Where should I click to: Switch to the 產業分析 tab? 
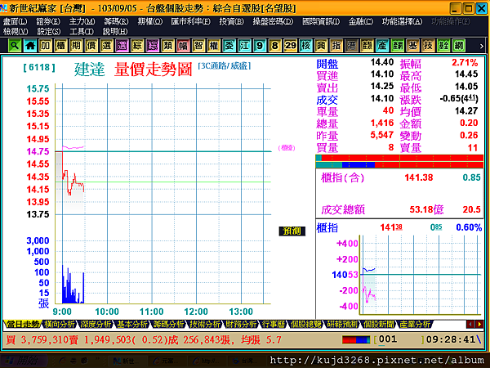(414, 324)
